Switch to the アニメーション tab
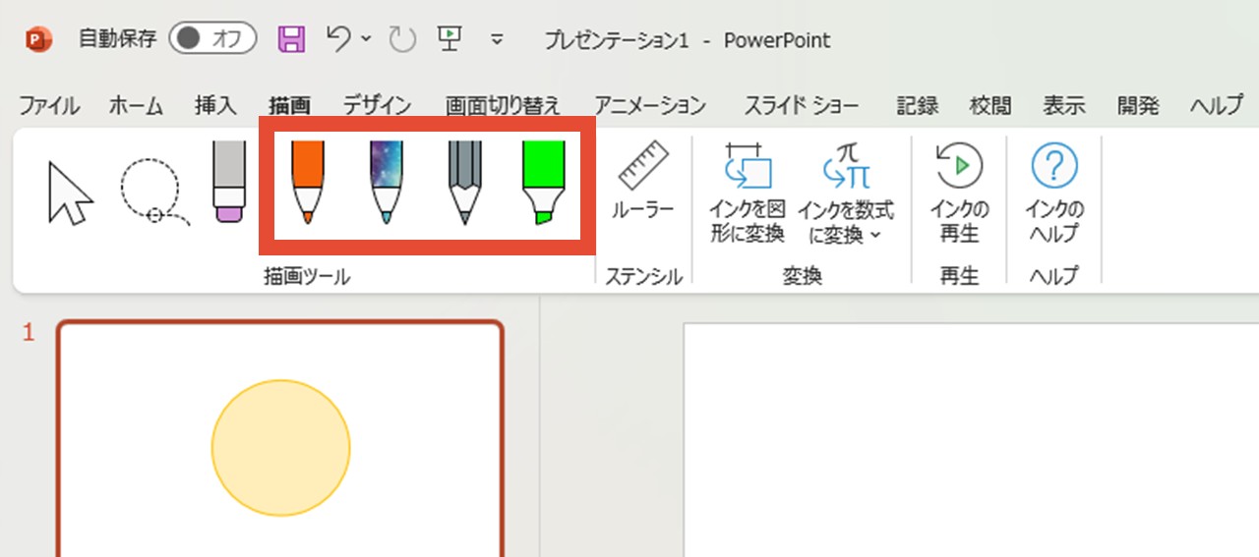 [649, 106]
